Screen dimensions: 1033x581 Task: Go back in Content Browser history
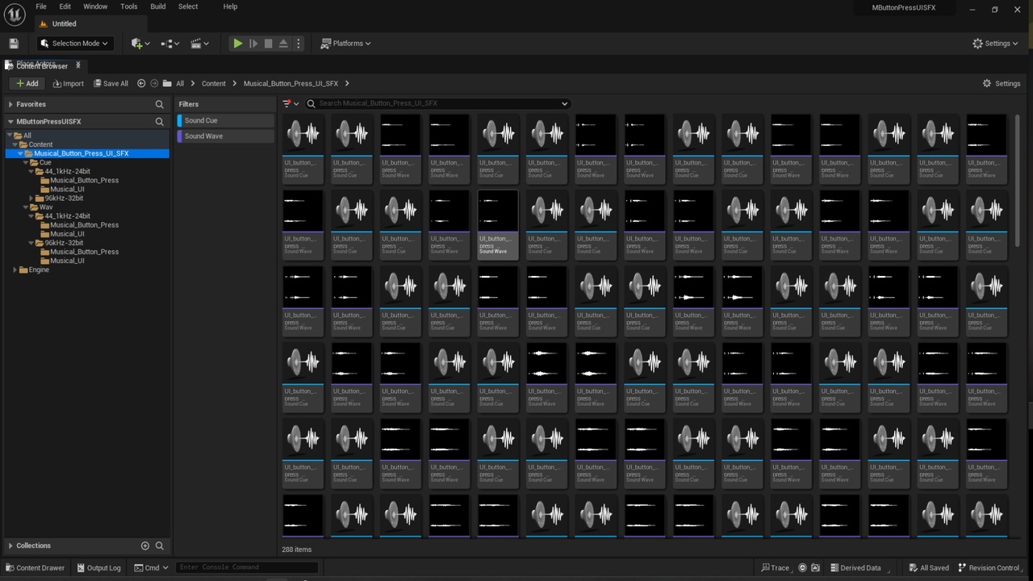point(141,83)
